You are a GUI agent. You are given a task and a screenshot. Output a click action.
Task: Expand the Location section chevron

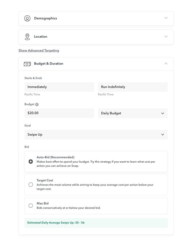point(166,36)
